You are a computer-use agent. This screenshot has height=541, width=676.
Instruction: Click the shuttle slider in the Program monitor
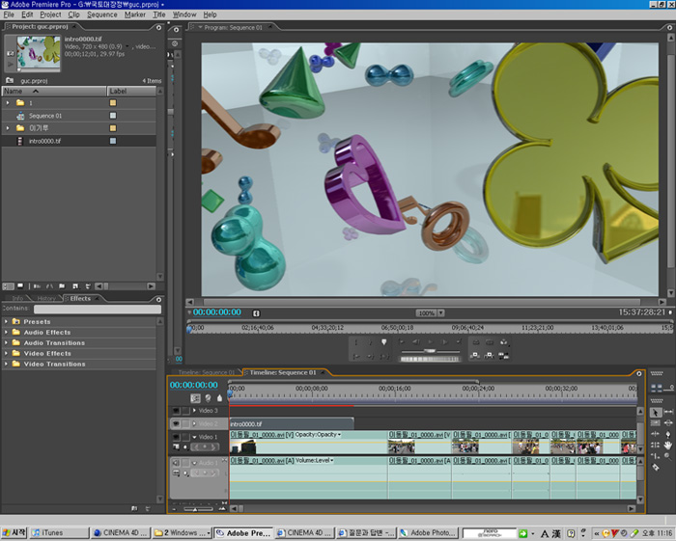429,352
